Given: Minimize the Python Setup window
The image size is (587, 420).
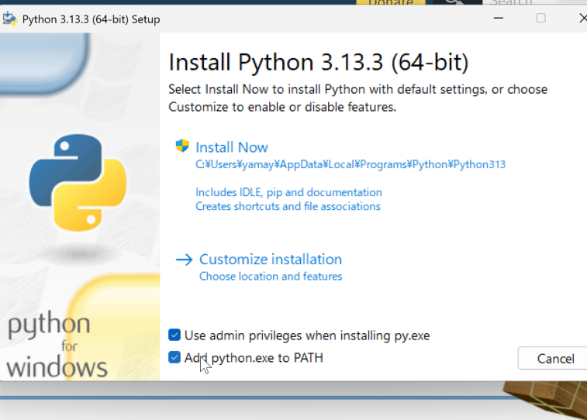Looking at the screenshot, I should [499, 18].
